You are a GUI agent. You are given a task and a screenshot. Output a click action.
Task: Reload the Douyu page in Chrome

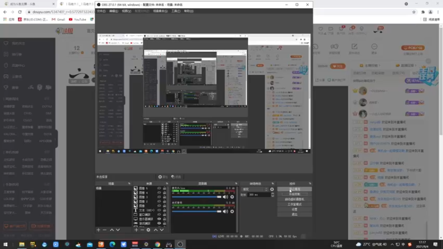click(x=20, y=12)
